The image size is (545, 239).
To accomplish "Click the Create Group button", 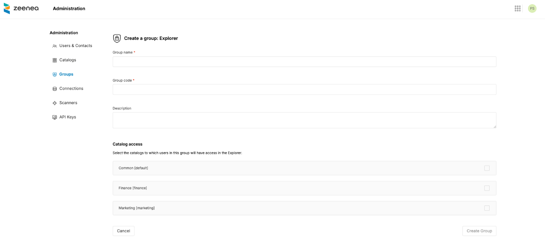I will [479, 231].
